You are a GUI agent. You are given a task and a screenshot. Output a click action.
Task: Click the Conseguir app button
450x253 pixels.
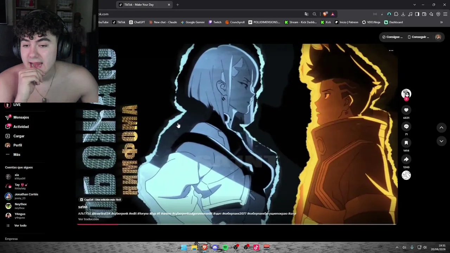point(418,37)
